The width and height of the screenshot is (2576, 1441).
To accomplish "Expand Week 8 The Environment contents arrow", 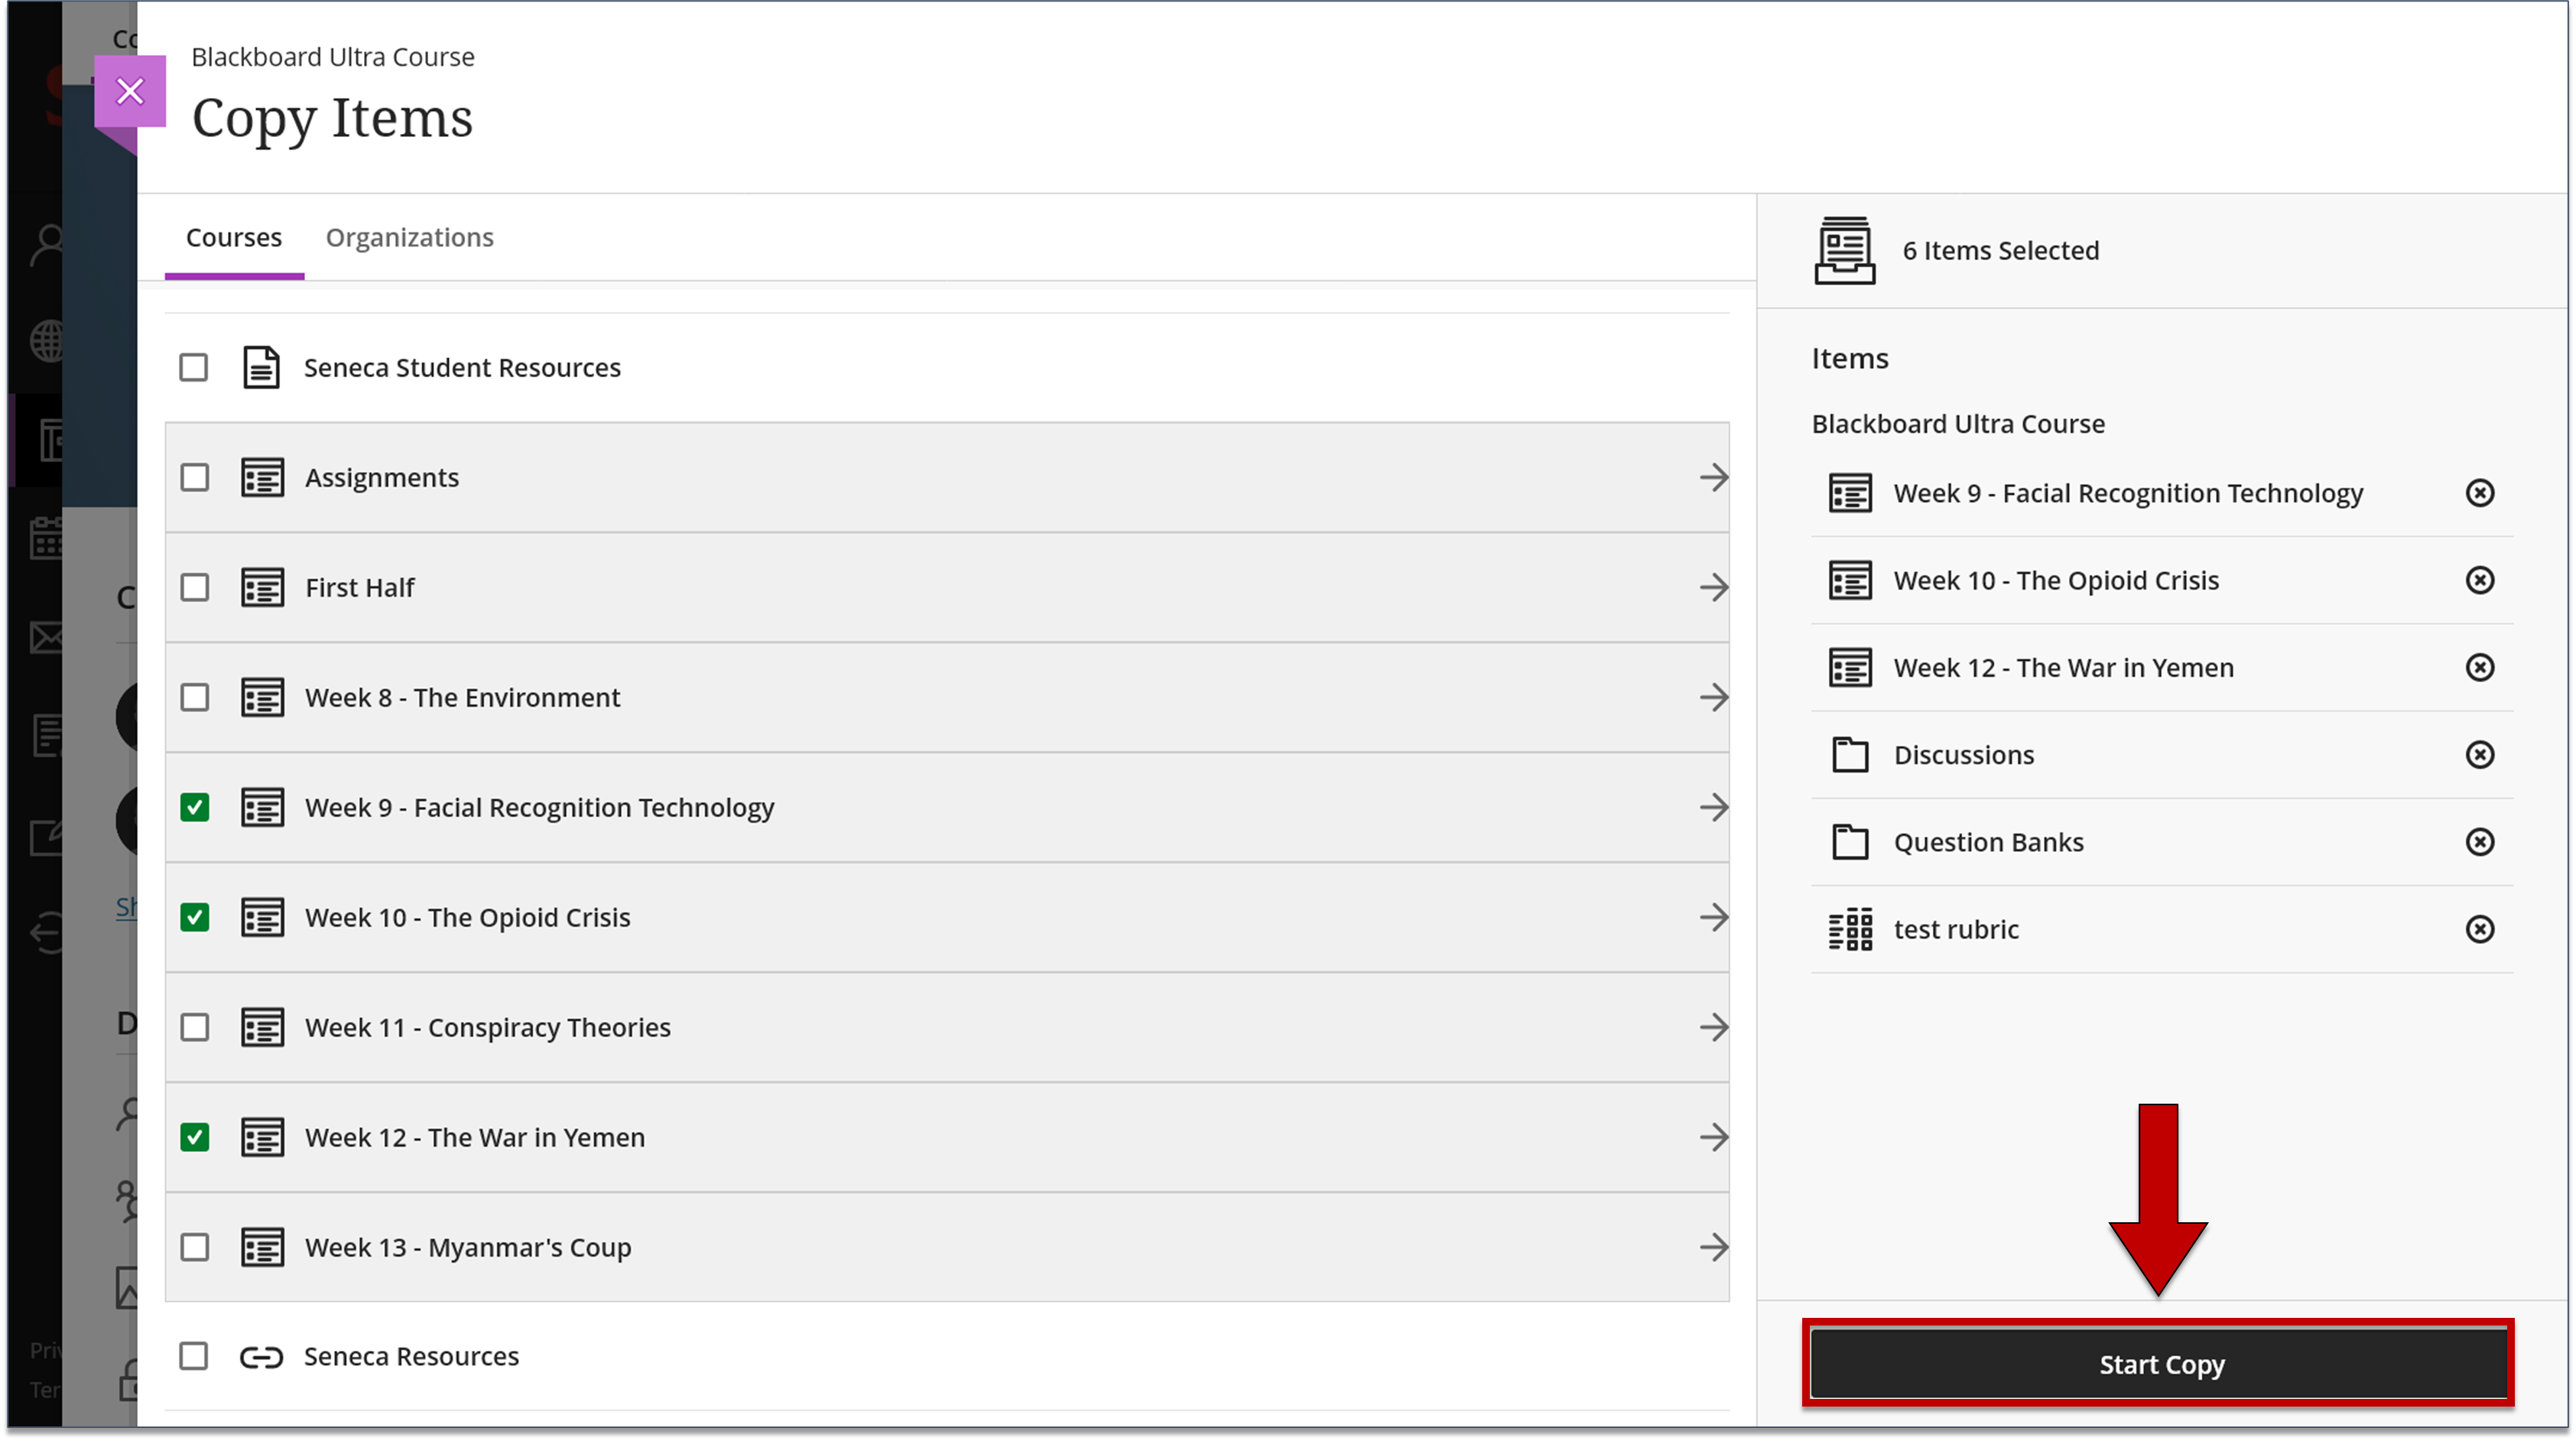I will [1713, 697].
